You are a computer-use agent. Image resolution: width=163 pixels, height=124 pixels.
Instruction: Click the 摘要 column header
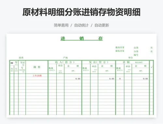(37, 67)
